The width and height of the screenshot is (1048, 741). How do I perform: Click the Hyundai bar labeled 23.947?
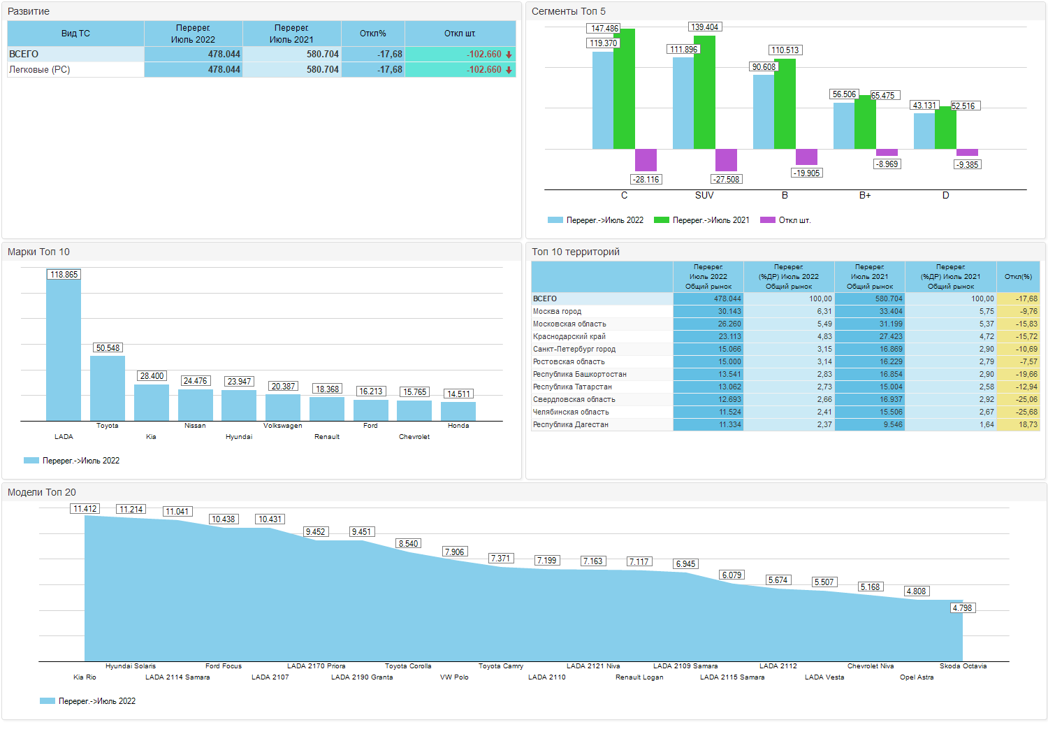point(239,405)
